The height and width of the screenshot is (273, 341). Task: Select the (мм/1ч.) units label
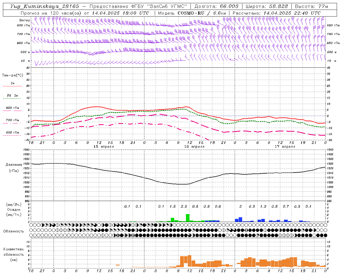(x=14, y=215)
